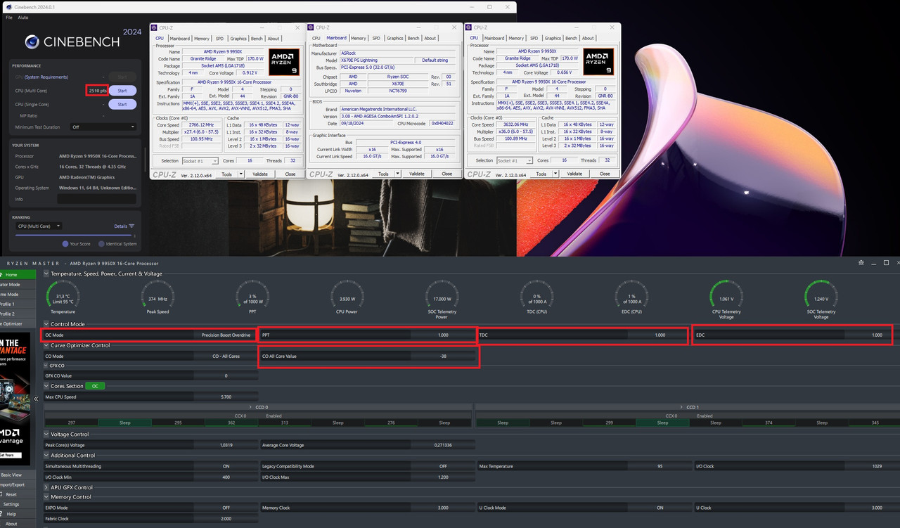Open Tools dropdown arrow in left CPU-Z window
Viewport: 900px width, 528px height.
pyautogui.click(x=240, y=174)
